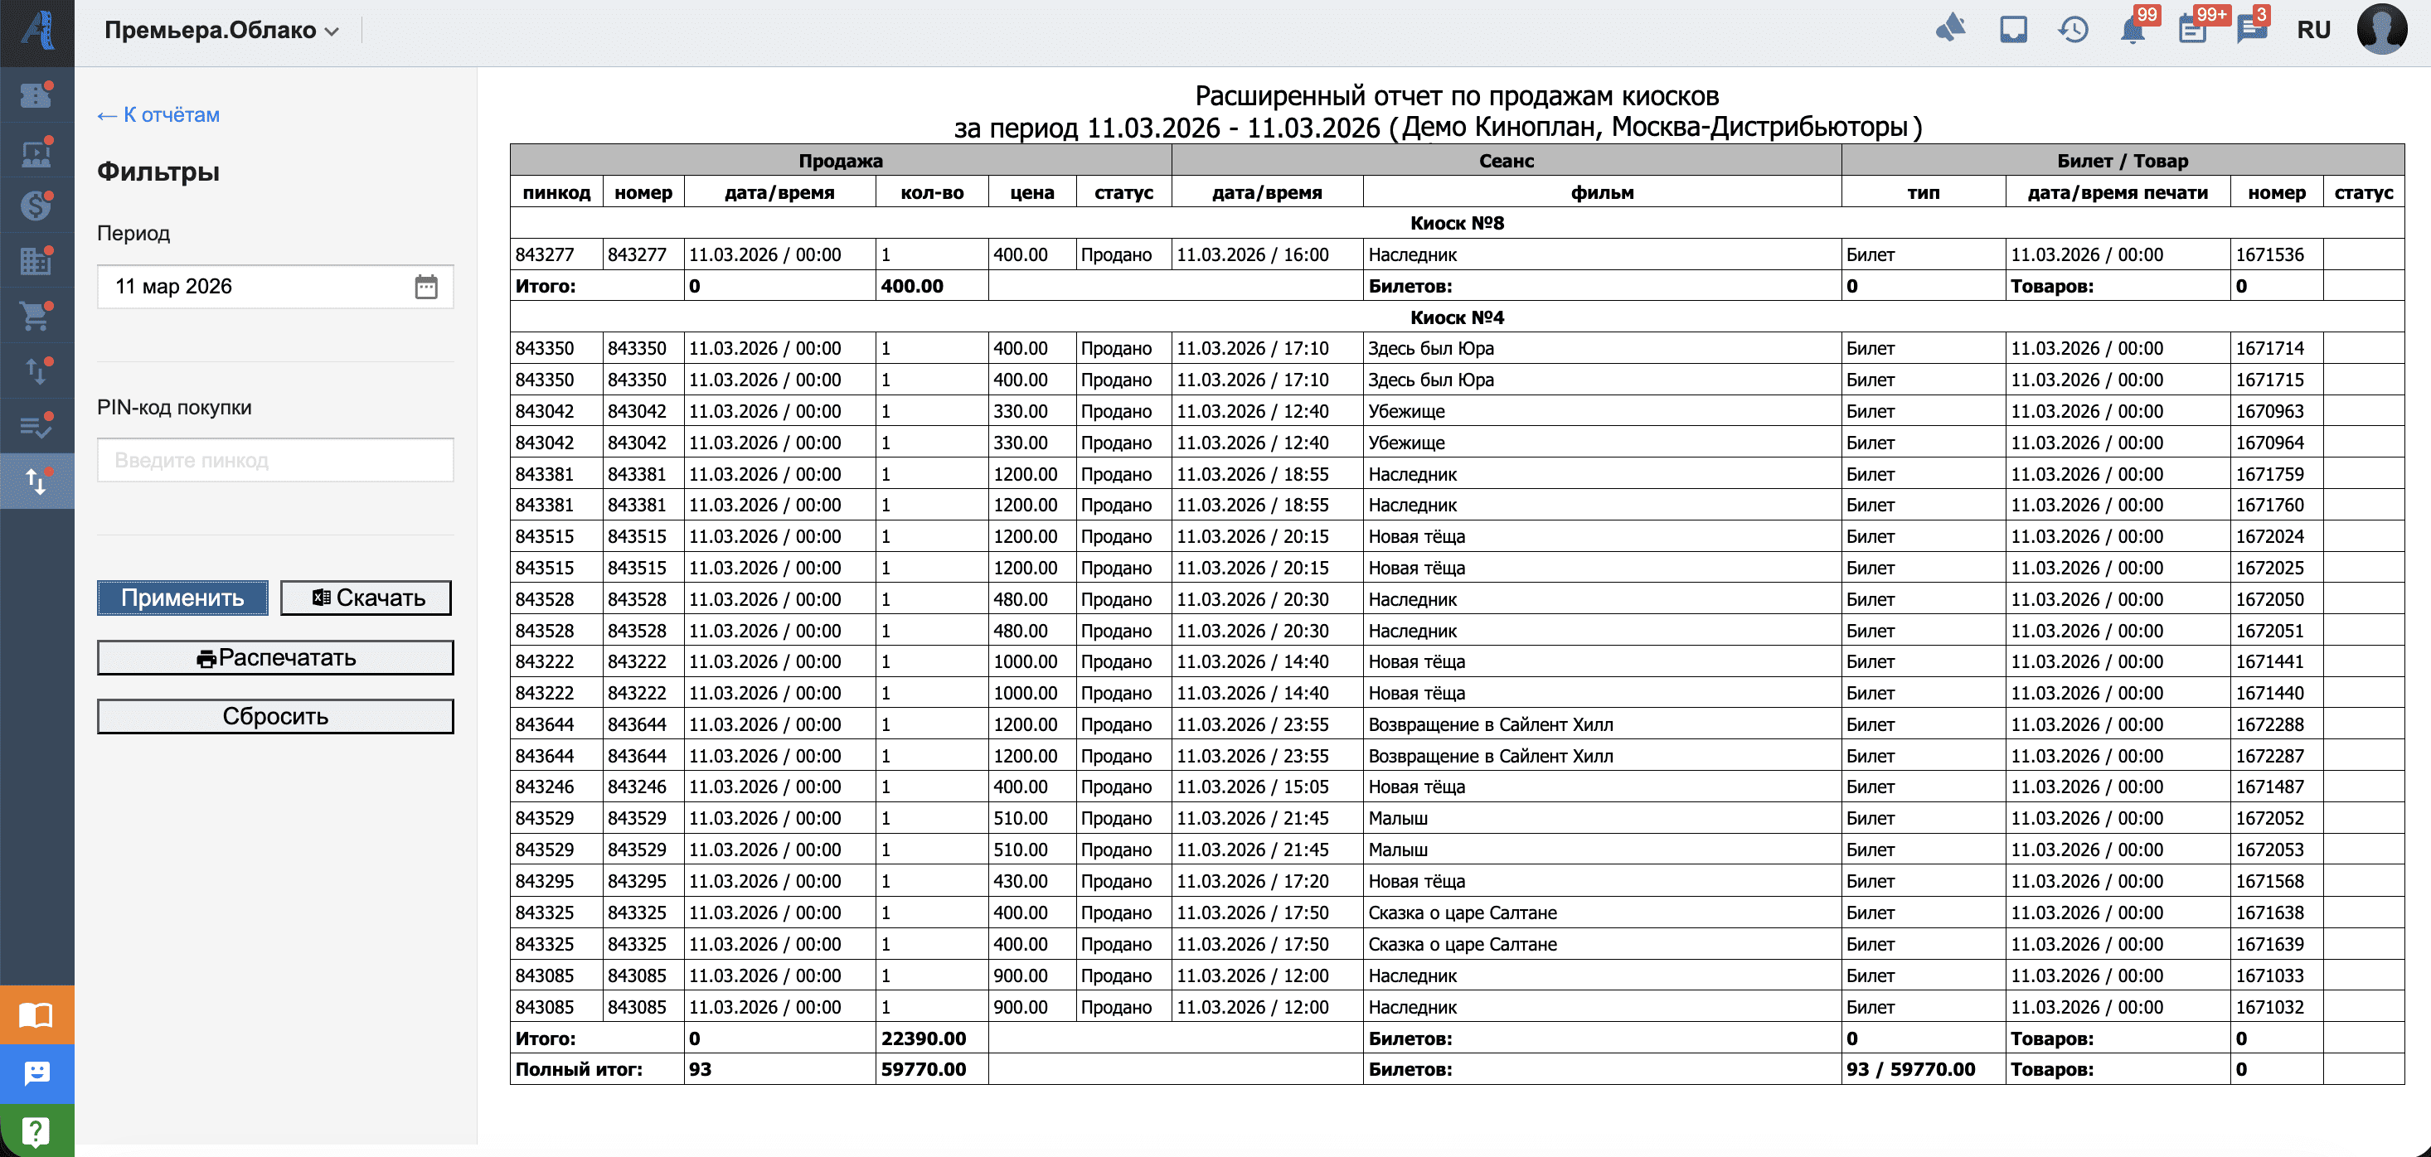Open the cinema hall screenings sidebar icon
The width and height of the screenshot is (2431, 1157).
click(x=36, y=152)
